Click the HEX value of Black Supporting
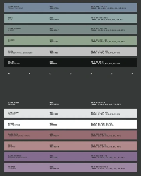Image resolution: width=141 pixels, height=176 pixels. 53,64
